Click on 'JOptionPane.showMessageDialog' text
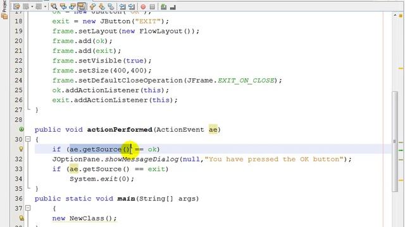This screenshot has width=405, height=227. [115, 160]
